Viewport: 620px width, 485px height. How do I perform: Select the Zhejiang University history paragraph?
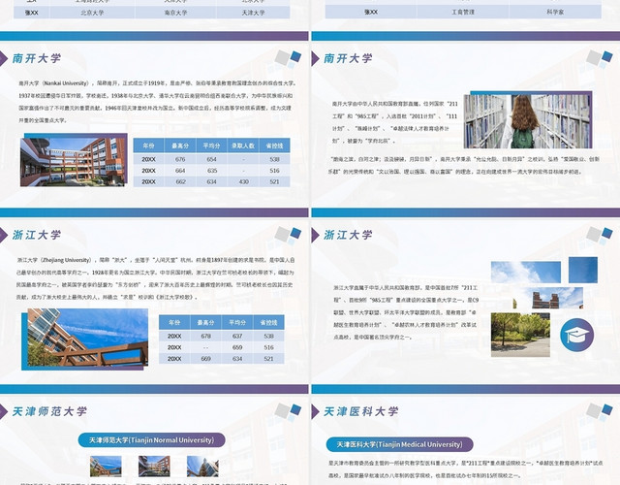click(x=155, y=278)
